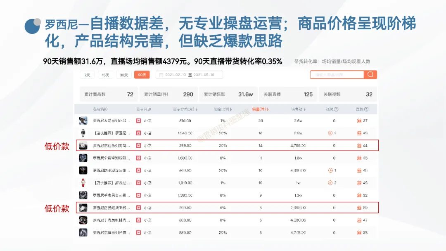Click the sales amount cell 2.6w

tap(298, 121)
